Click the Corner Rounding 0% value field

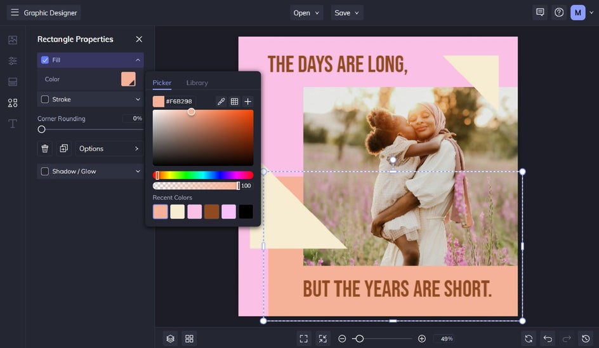pos(133,119)
